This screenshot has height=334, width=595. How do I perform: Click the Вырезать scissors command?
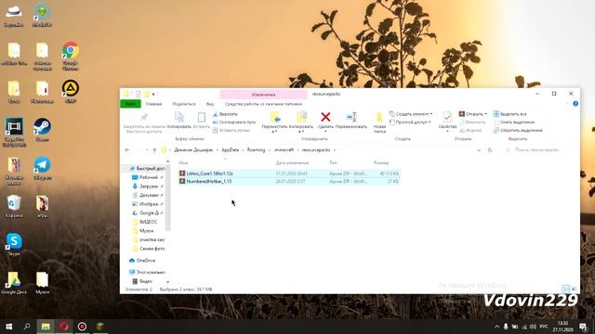pos(225,114)
